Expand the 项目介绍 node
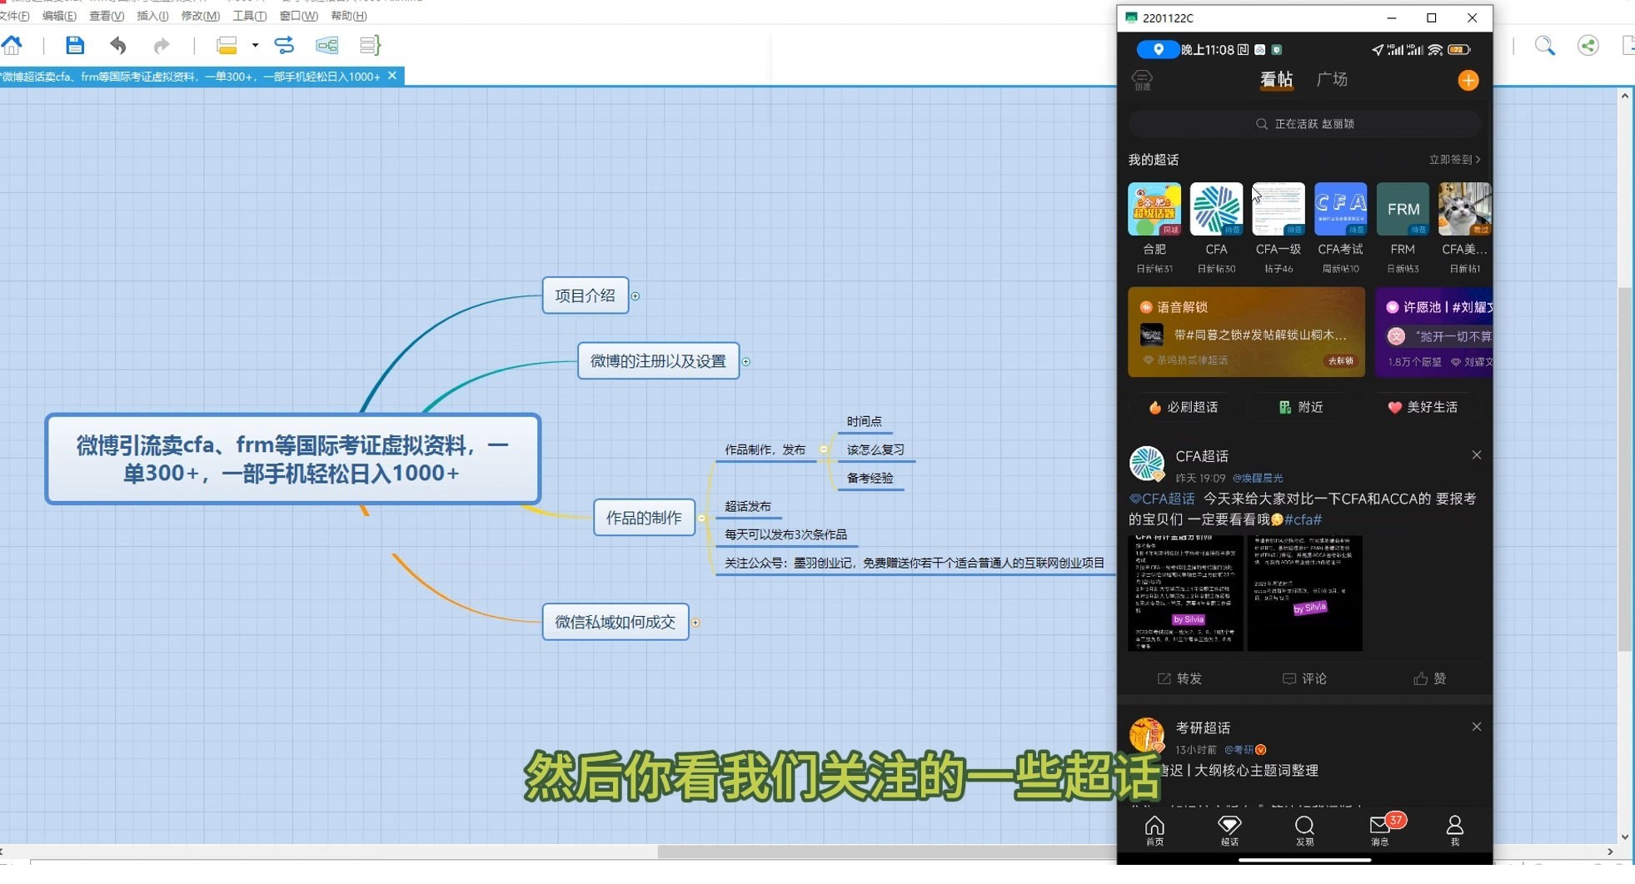This screenshot has height=884, width=1635. pos(635,296)
